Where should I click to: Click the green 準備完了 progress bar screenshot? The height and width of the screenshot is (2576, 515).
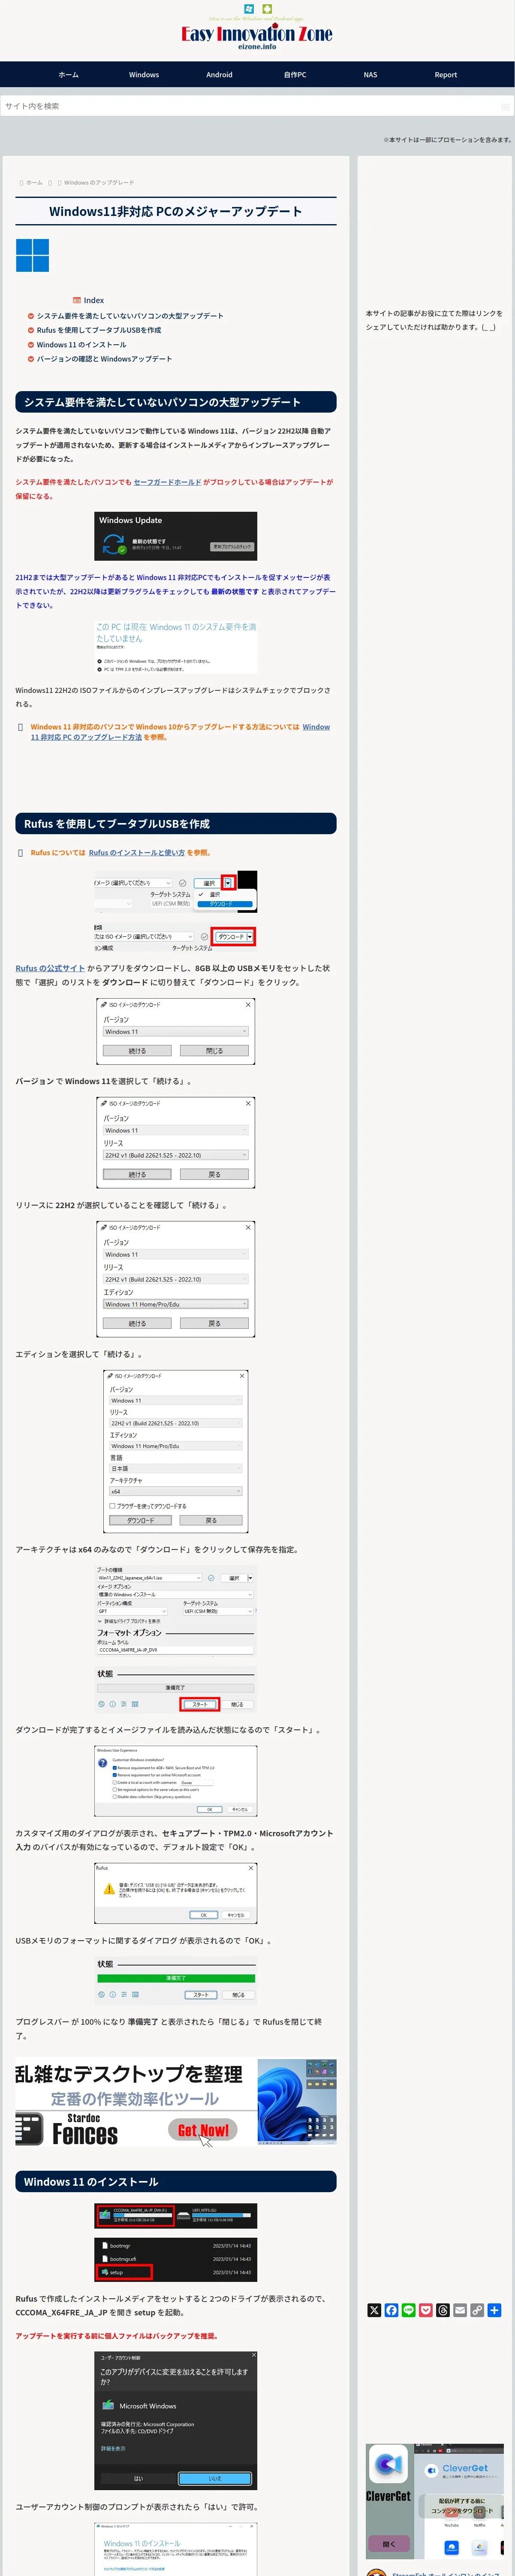tap(176, 1980)
